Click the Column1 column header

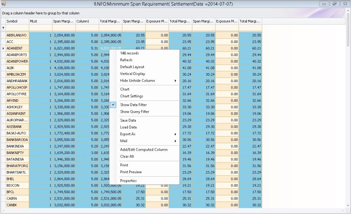87,21
